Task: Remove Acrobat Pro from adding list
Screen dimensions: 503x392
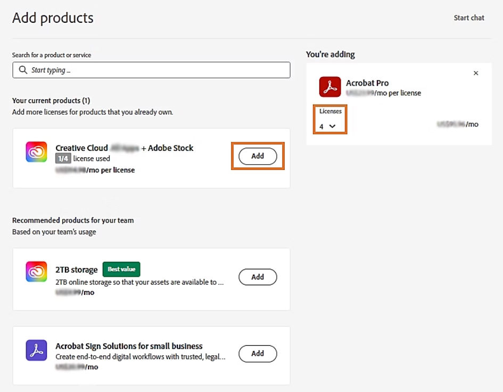Action: coord(476,73)
